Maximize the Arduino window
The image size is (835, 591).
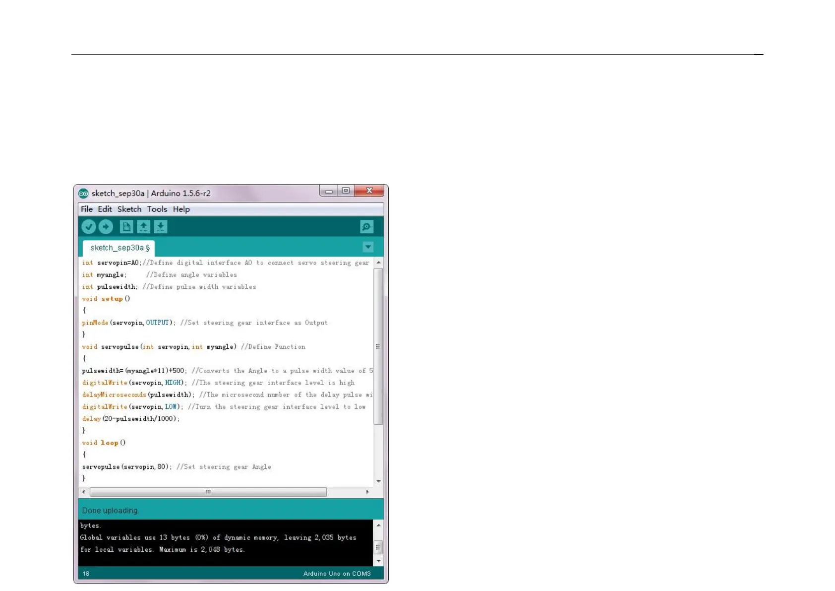coord(346,191)
